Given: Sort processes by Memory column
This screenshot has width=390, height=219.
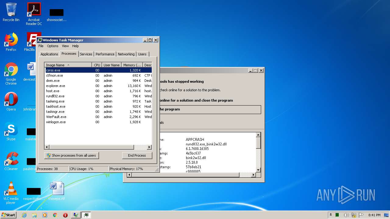Looking at the screenshot, I should point(132,65).
